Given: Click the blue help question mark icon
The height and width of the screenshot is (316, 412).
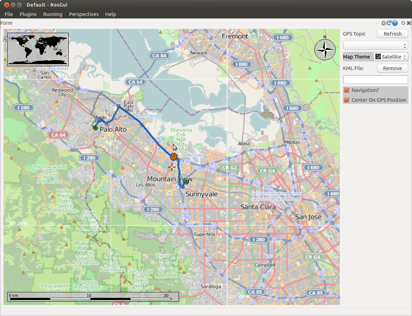Looking at the screenshot, I should click(x=395, y=23).
